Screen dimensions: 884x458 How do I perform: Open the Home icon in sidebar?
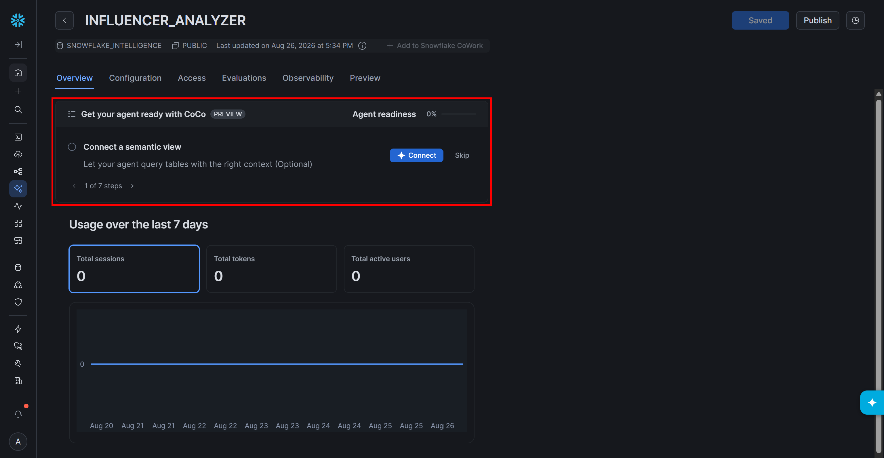(18, 73)
